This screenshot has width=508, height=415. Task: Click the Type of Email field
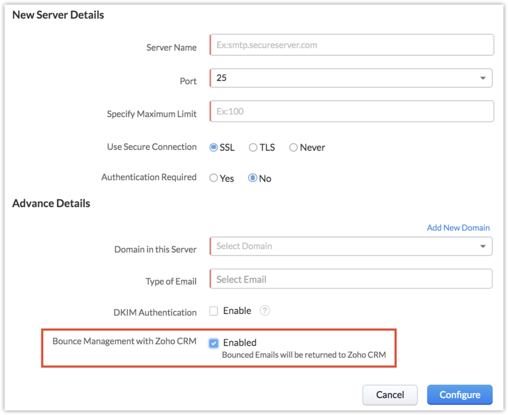pos(351,280)
